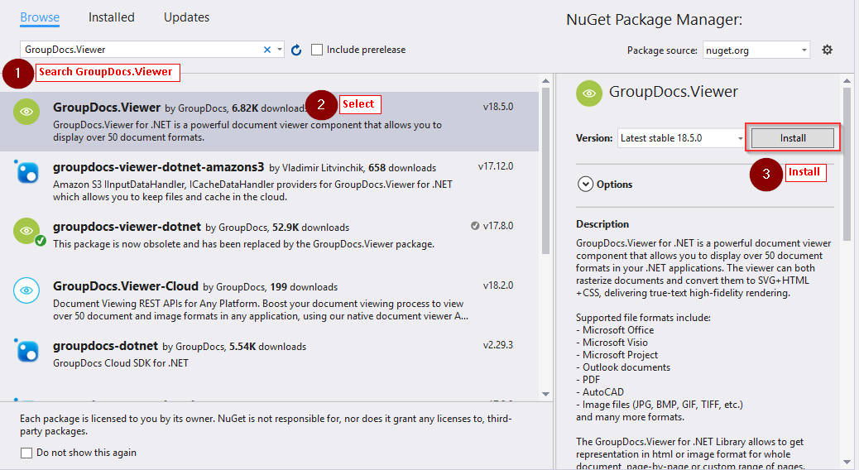
Task: Click groupdocs-viewer-dotnet-amazons3 package icon
Action: click(x=27, y=172)
